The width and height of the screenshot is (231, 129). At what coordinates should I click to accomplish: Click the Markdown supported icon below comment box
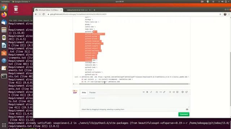click(x=187, y=109)
